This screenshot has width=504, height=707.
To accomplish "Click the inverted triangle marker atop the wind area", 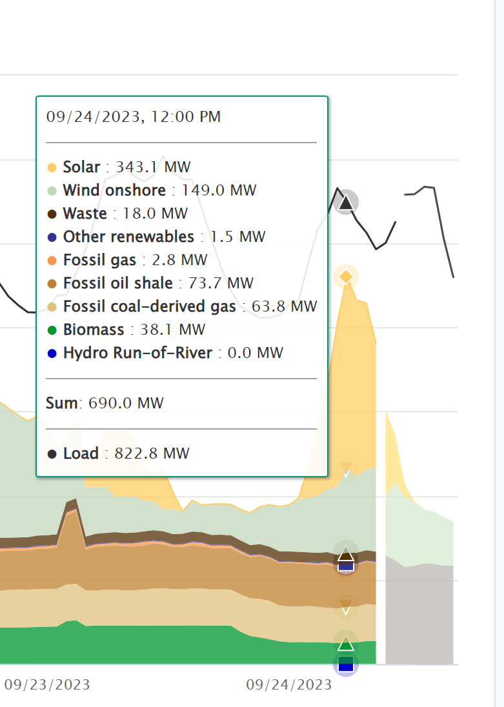I will [x=346, y=469].
